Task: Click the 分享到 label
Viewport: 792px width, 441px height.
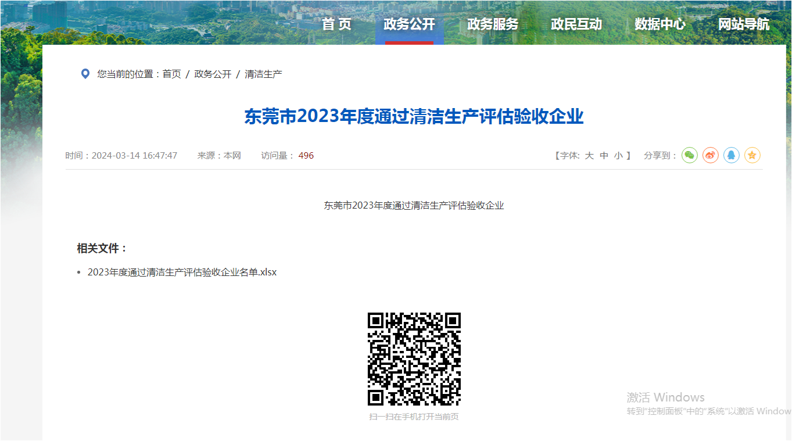Action: [661, 156]
